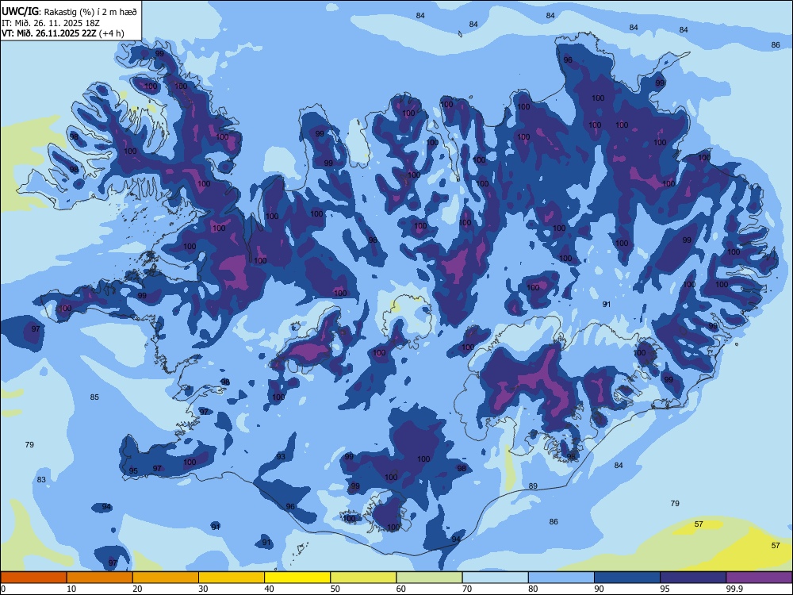The image size is (793, 595).
Task: Select the 20–30 light orange legend swatch
Action: [166, 578]
